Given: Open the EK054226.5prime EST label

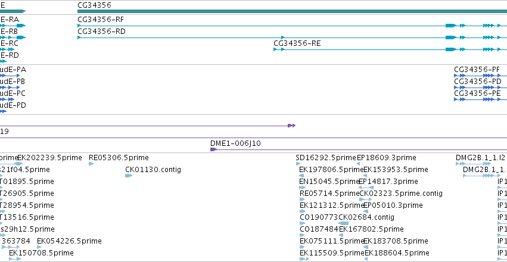Looking at the screenshot, I should [x=69, y=241].
